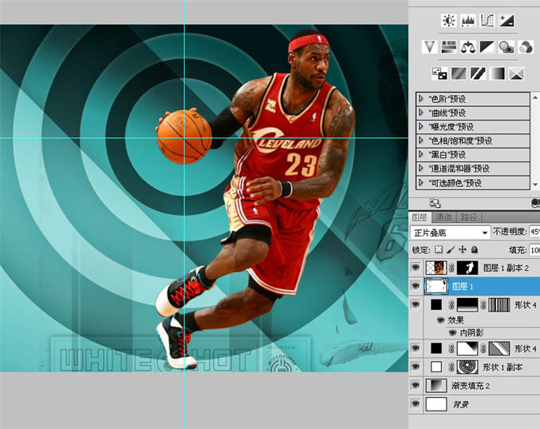Click the expanded view icon under presets list
The width and height of the screenshot is (540, 429).
(x=435, y=204)
